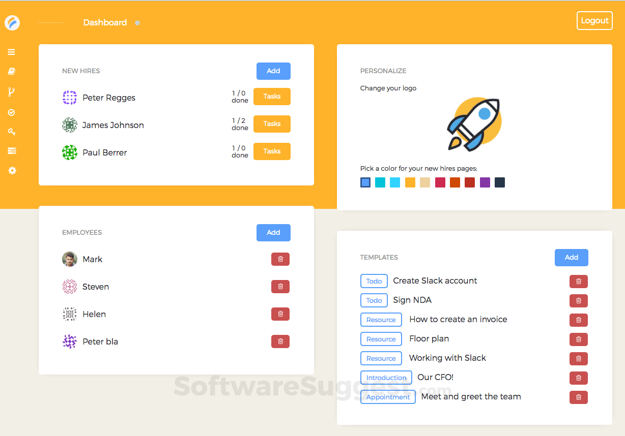Click the app logo in the top-left corner

pyautogui.click(x=12, y=22)
